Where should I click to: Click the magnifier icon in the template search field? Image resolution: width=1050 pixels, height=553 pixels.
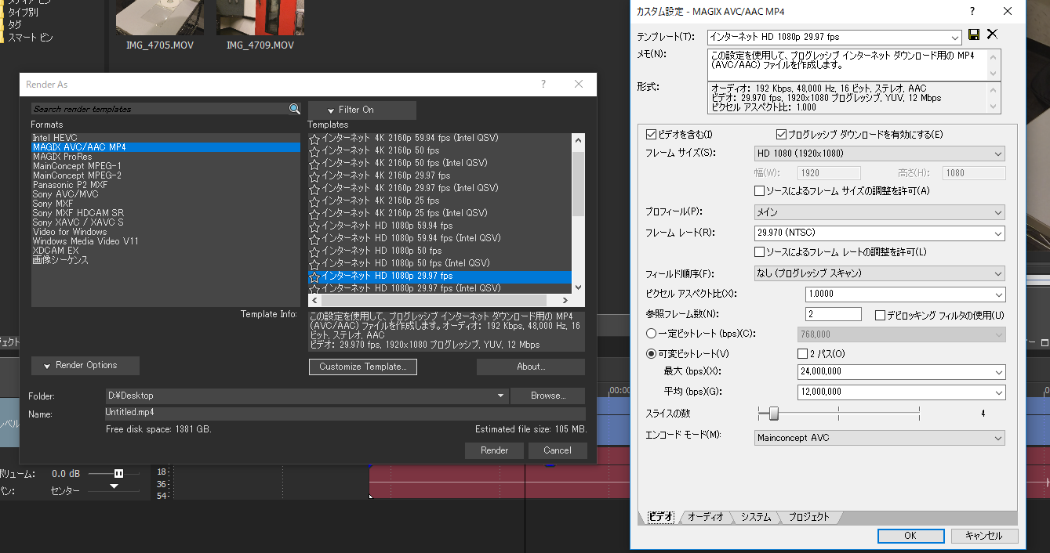coord(295,109)
